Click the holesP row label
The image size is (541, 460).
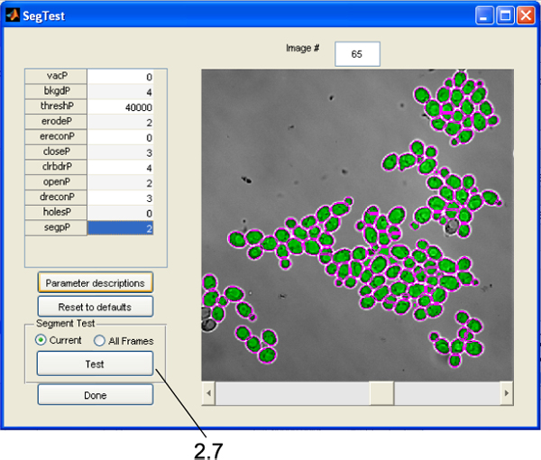[x=57, y=213]
